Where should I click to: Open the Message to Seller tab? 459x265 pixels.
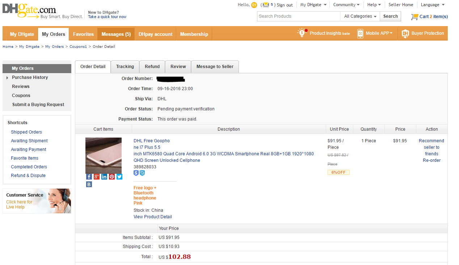[215, 67]
